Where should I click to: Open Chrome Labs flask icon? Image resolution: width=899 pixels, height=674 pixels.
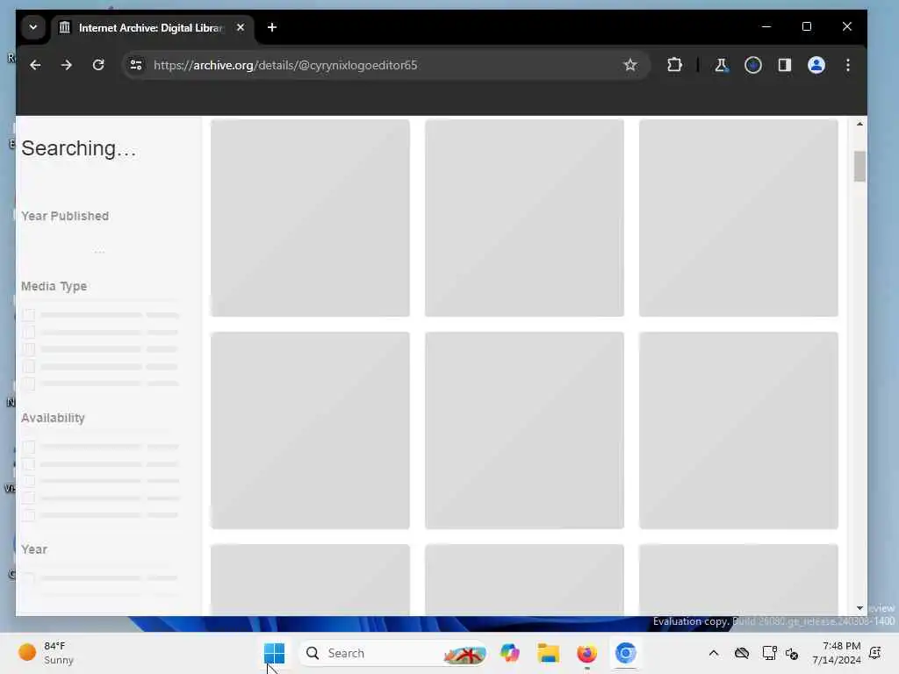722,65
